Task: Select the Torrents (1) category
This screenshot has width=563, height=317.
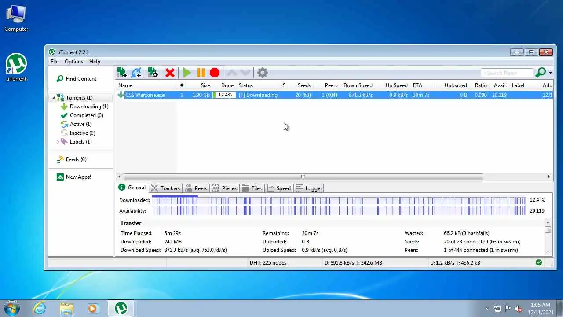Action: pyautogui.click(x=79, y=98)
